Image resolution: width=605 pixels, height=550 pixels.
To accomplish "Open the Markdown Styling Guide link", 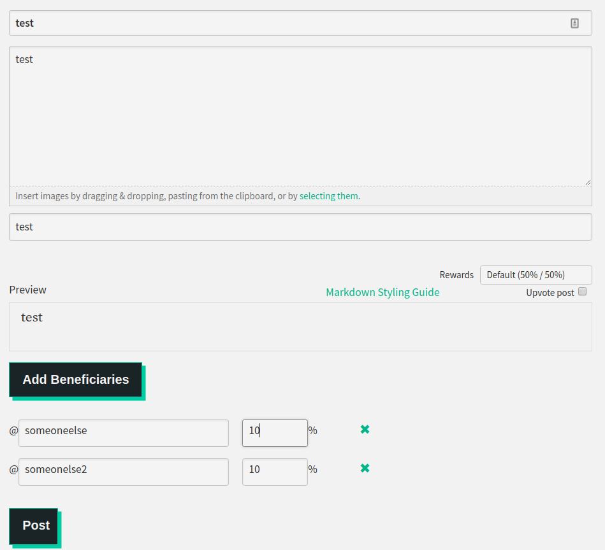I will (383, 292).
